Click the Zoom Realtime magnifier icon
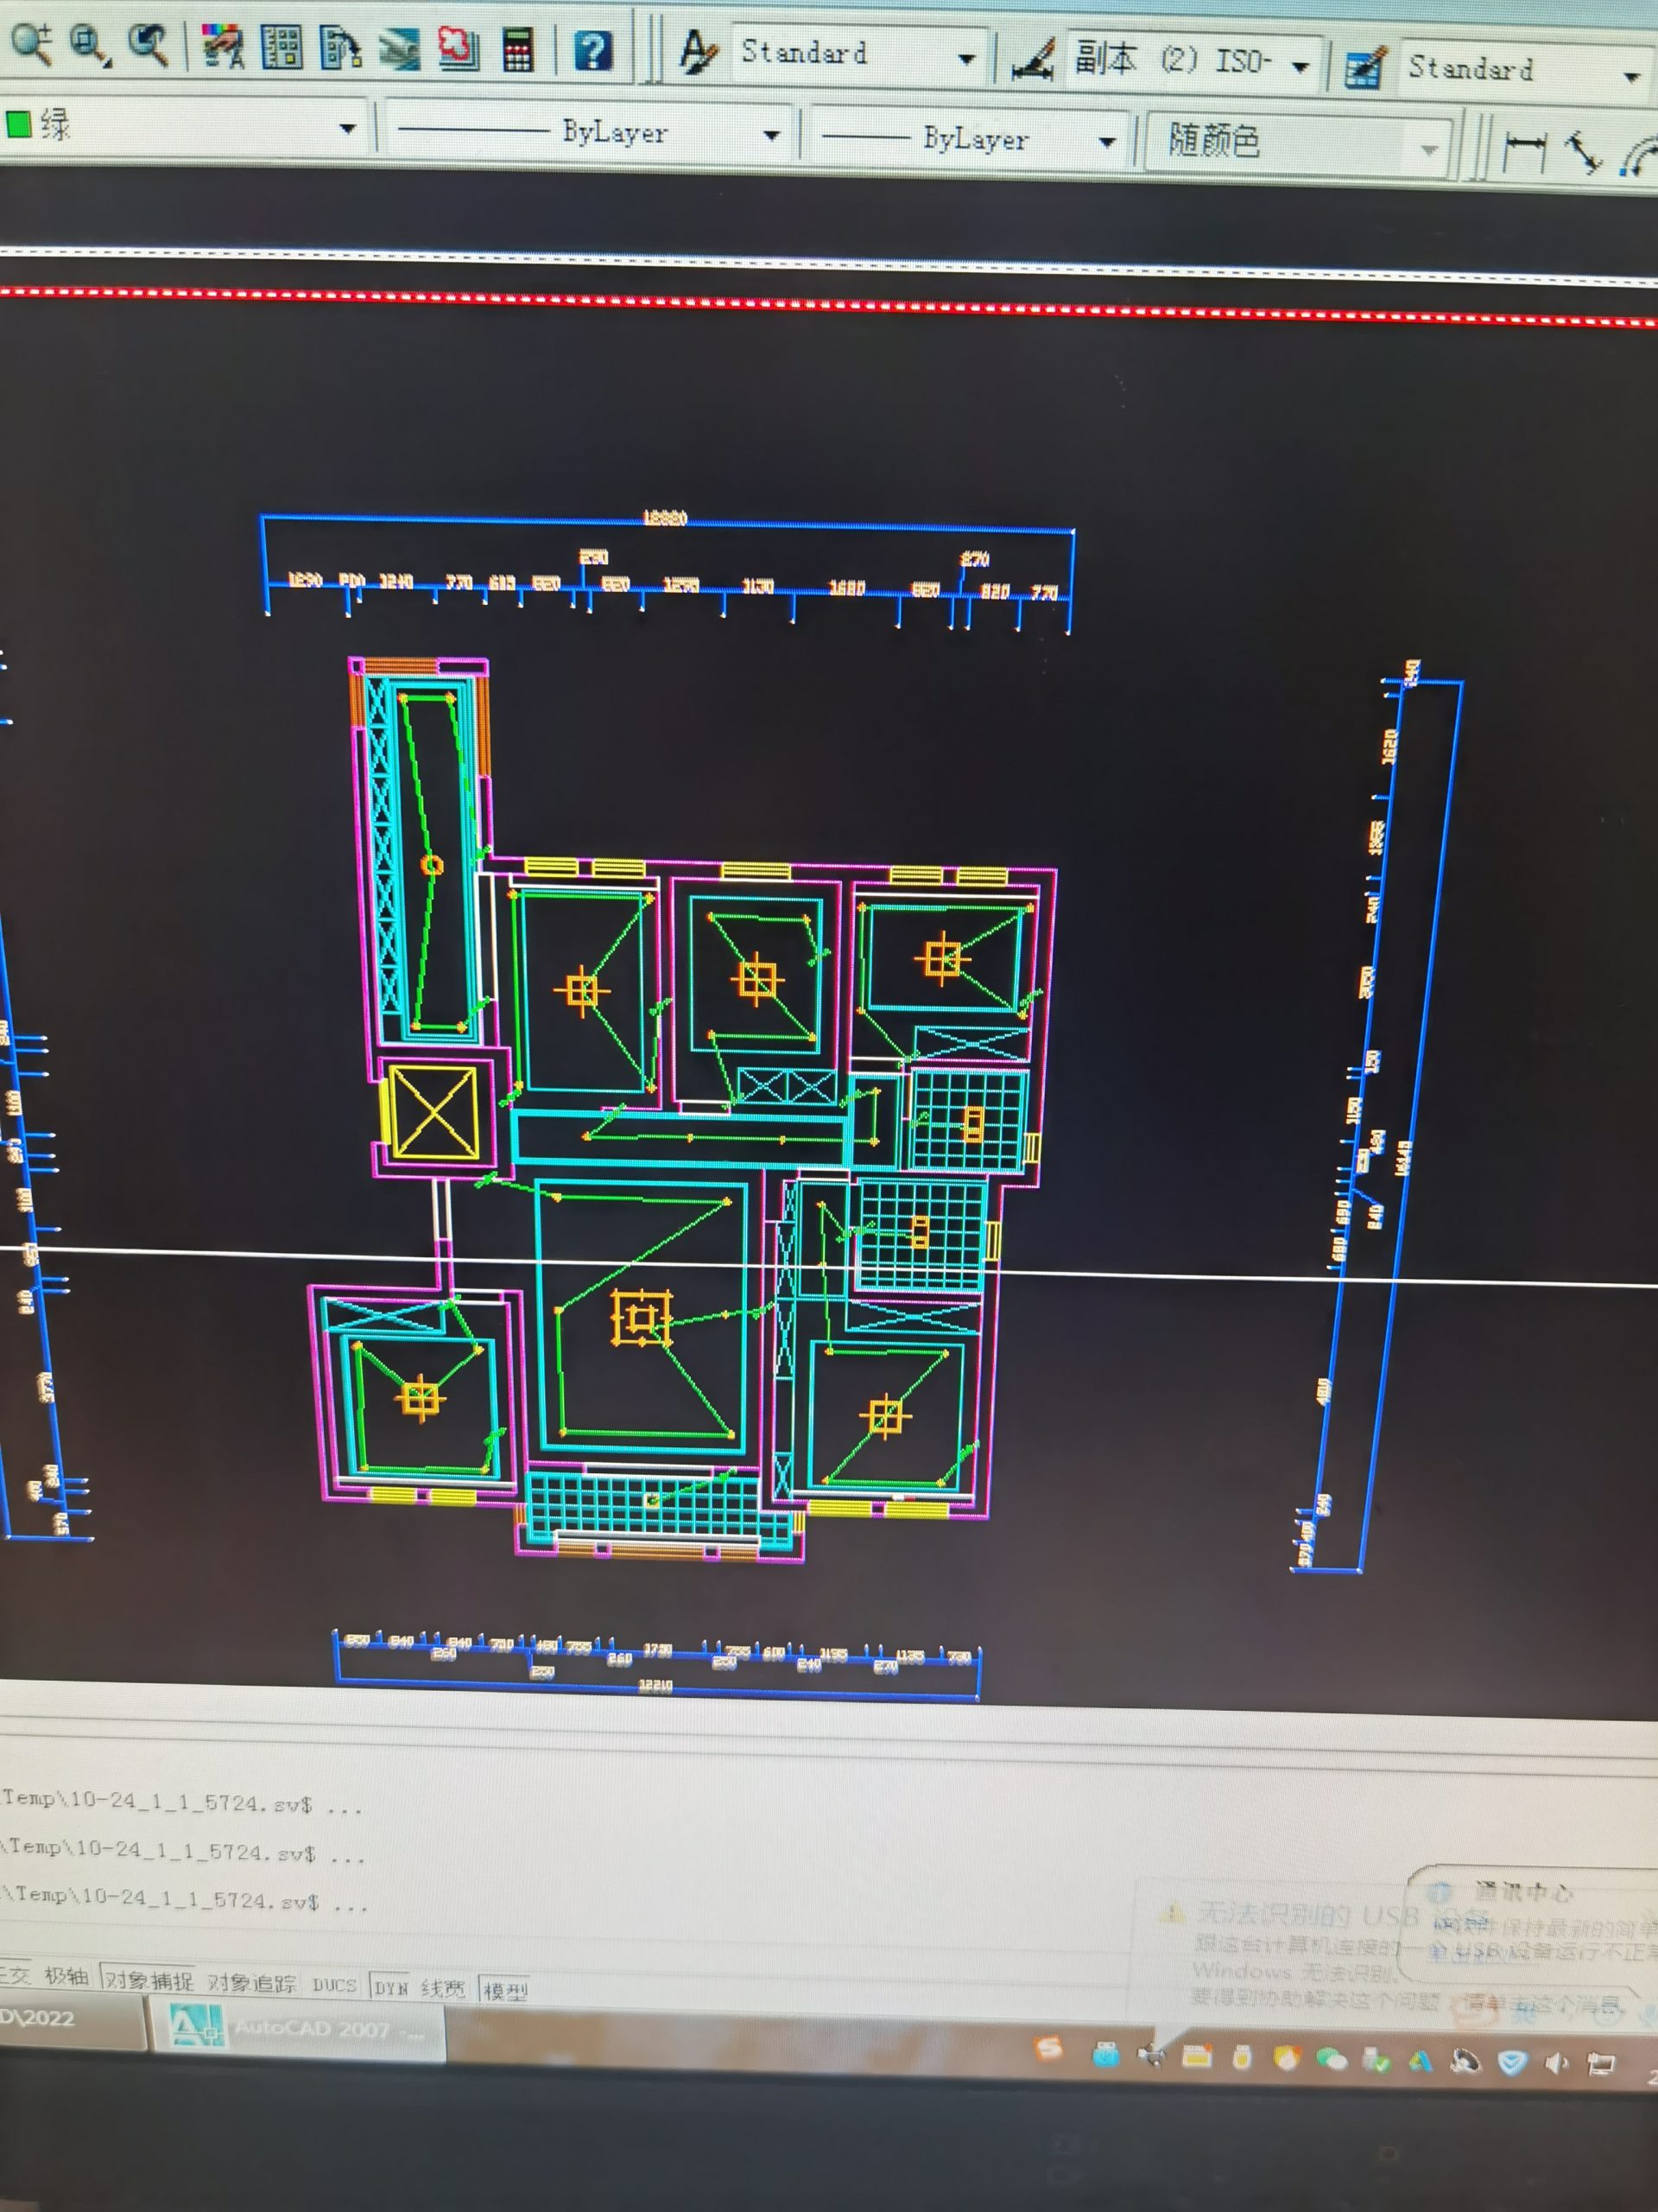 (32, 43)
